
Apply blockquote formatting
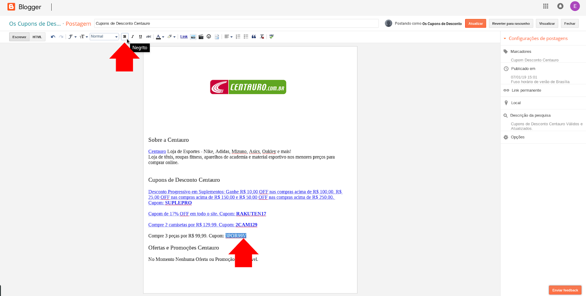pyautogui.click(x=254, y=37)
